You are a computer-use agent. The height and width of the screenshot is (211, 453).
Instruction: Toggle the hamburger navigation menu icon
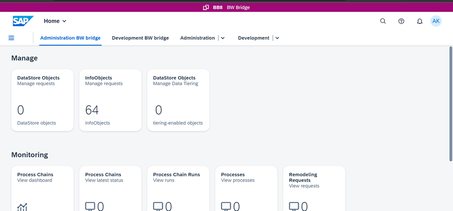(x=11, y=38)
